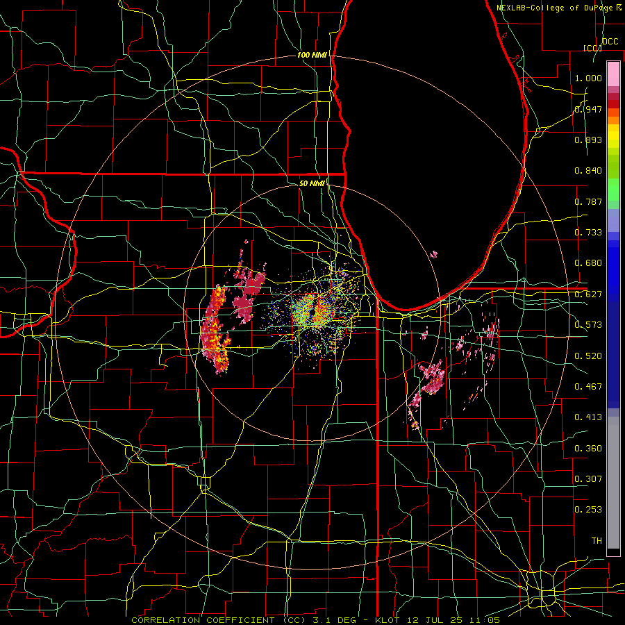
Task: Click the 1.000 legend value
Action: coord(588,78)
